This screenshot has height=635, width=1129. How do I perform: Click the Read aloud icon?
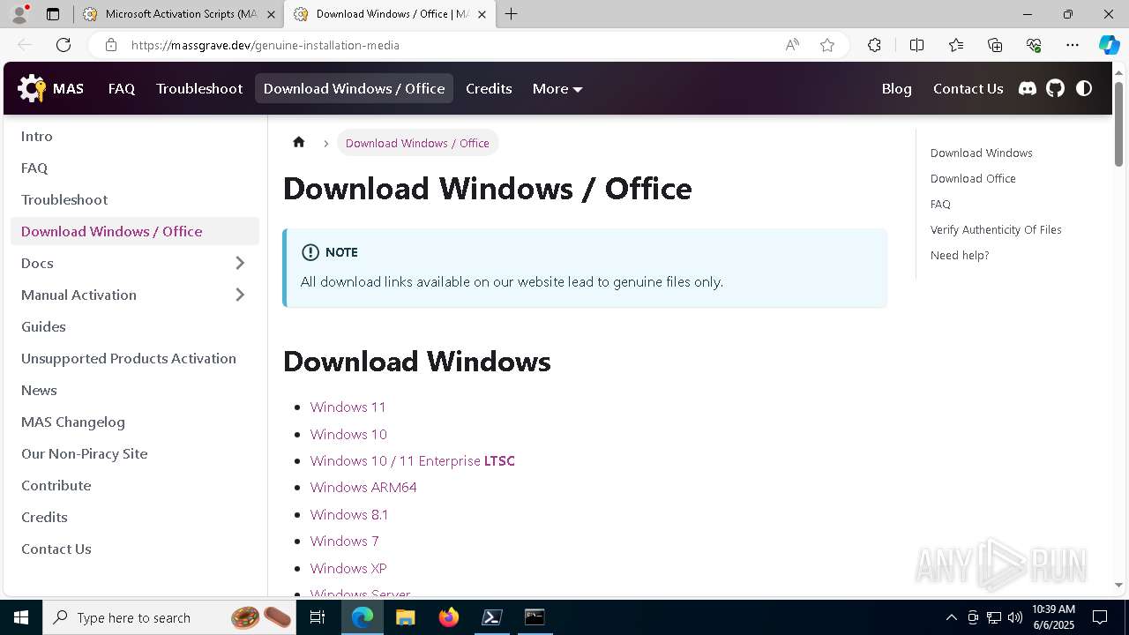(x=792, y=45)
